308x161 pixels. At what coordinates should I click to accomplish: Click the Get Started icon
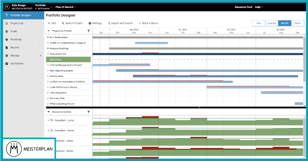(x=7, y=64)
